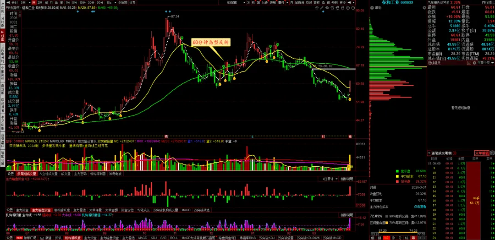Select the 年 yearly period
Viewport: 495px width, 240px height.
(x=61, y=2)
